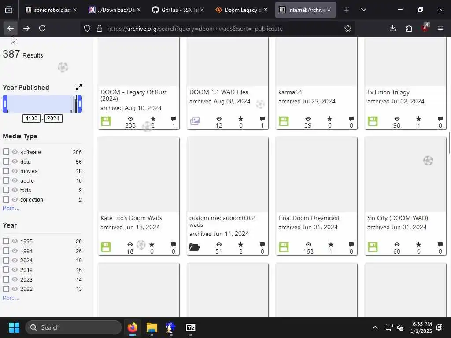Open the uBlock Origin extension icon

point(425,28)
